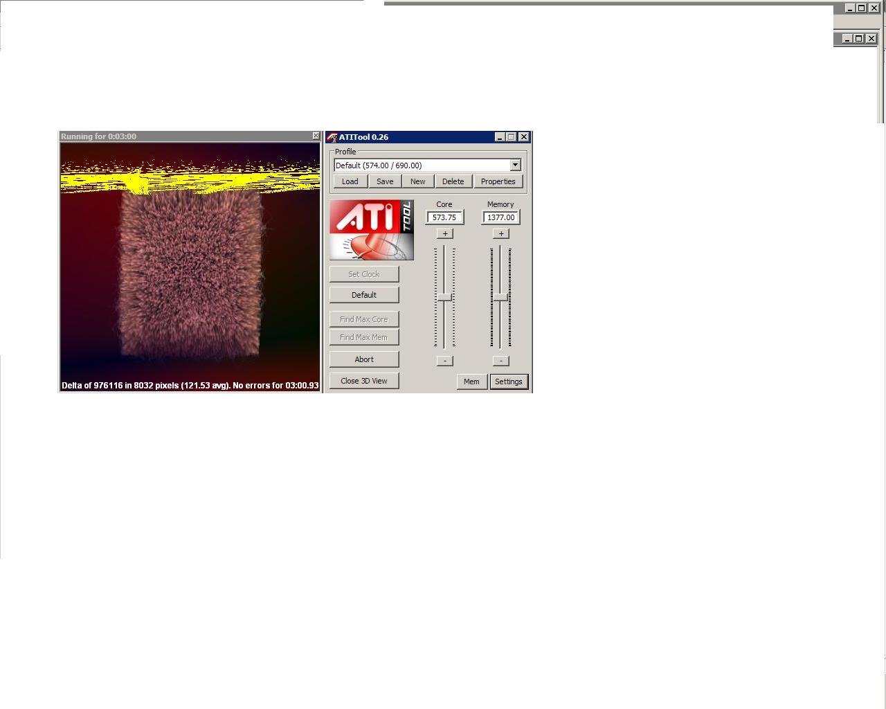Decrease Core clock with minus button
This screenshot has height=709, width=886.
click(x=445, y=361)
